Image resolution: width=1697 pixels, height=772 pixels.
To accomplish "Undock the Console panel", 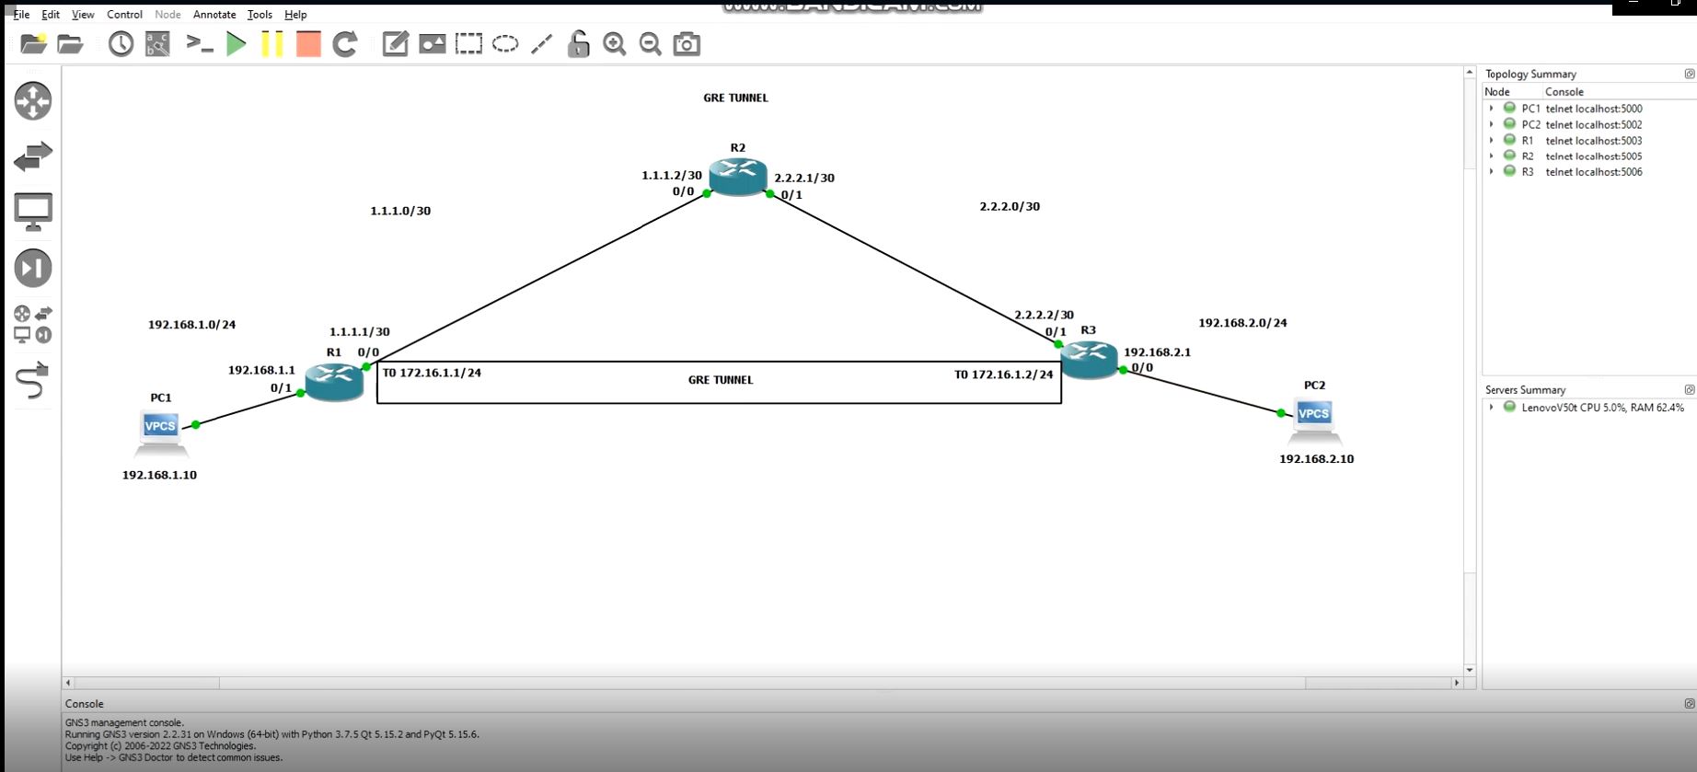I will 1689,703.
